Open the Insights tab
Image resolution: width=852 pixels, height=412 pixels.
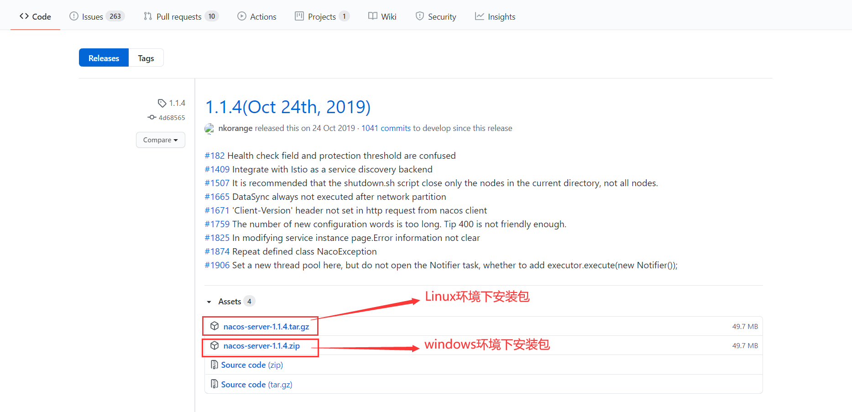pos(495,16)
